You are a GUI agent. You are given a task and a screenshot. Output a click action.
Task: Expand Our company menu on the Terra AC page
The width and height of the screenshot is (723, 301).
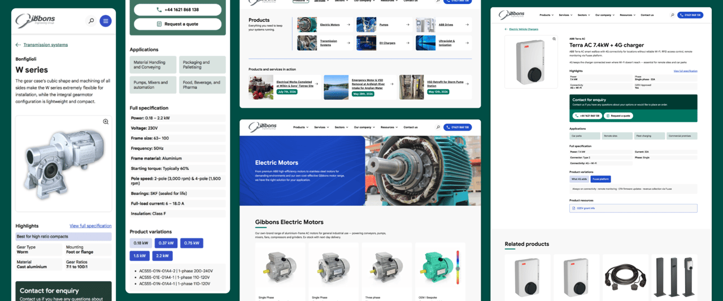pos(604,15)
